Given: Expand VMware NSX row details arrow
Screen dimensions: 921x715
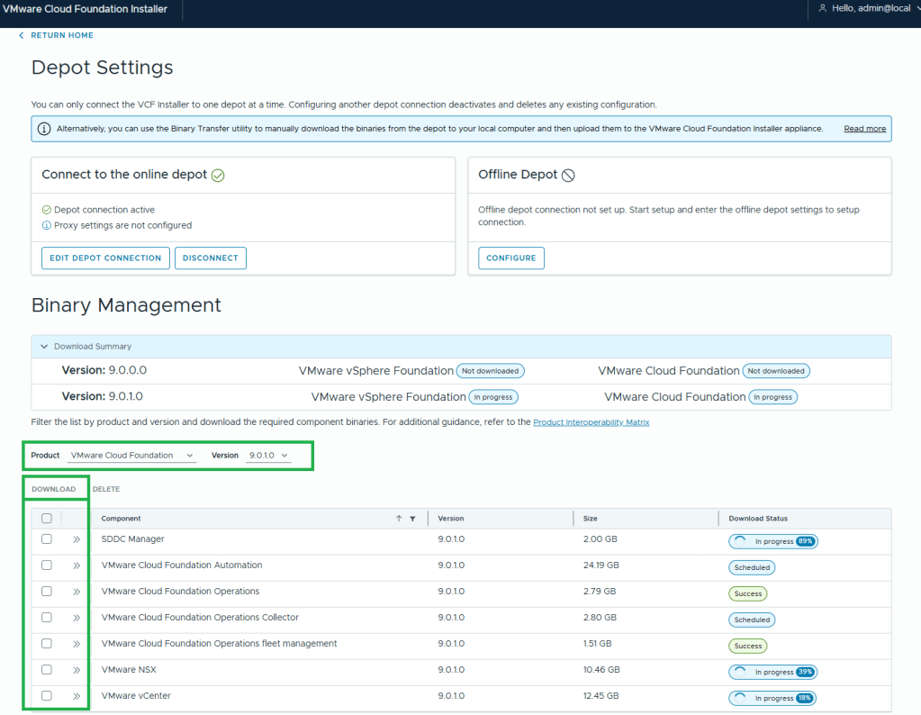Looking at the screenshot, I should click(x=77, y=670).
